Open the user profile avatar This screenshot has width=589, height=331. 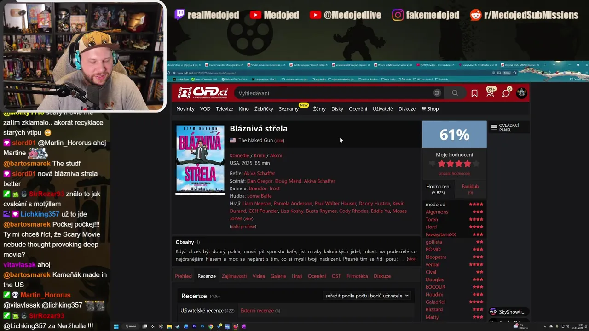[521, 92]
